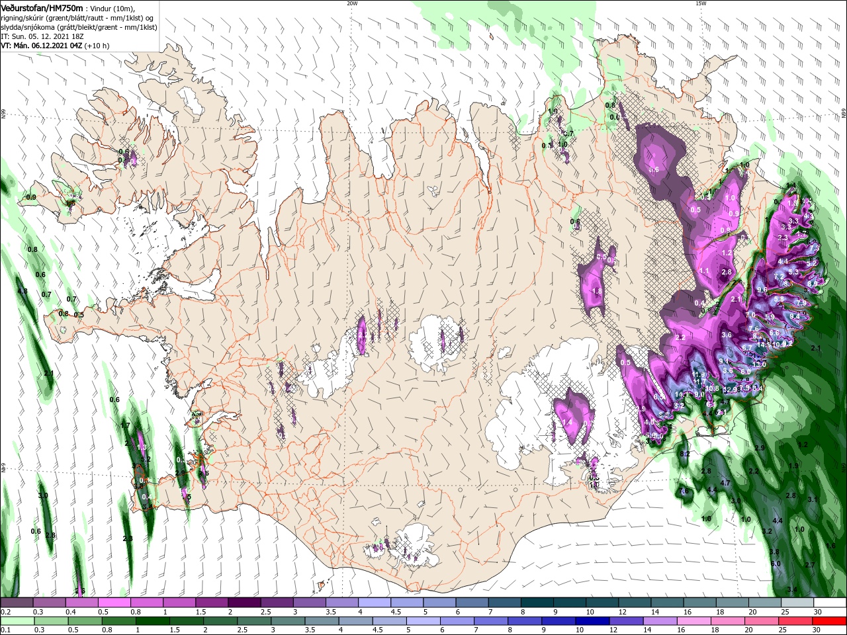Choose upper legend swatch labelled 18
This screenshot has width=847, height=635.
pos(733,603)
